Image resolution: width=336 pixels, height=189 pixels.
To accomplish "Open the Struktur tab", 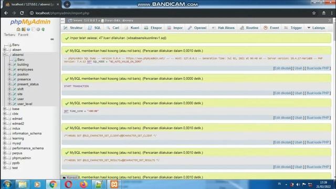I will point(73,28).
